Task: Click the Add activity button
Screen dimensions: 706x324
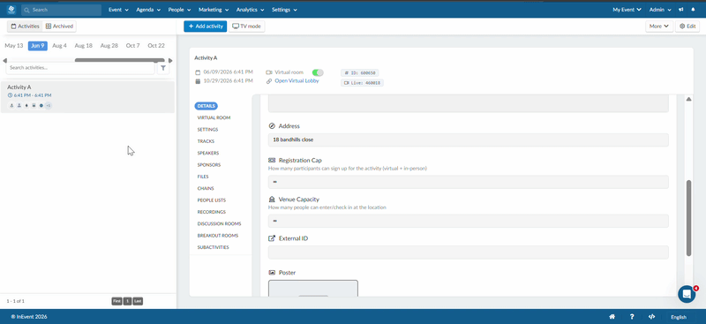Action: pos(206,26)
